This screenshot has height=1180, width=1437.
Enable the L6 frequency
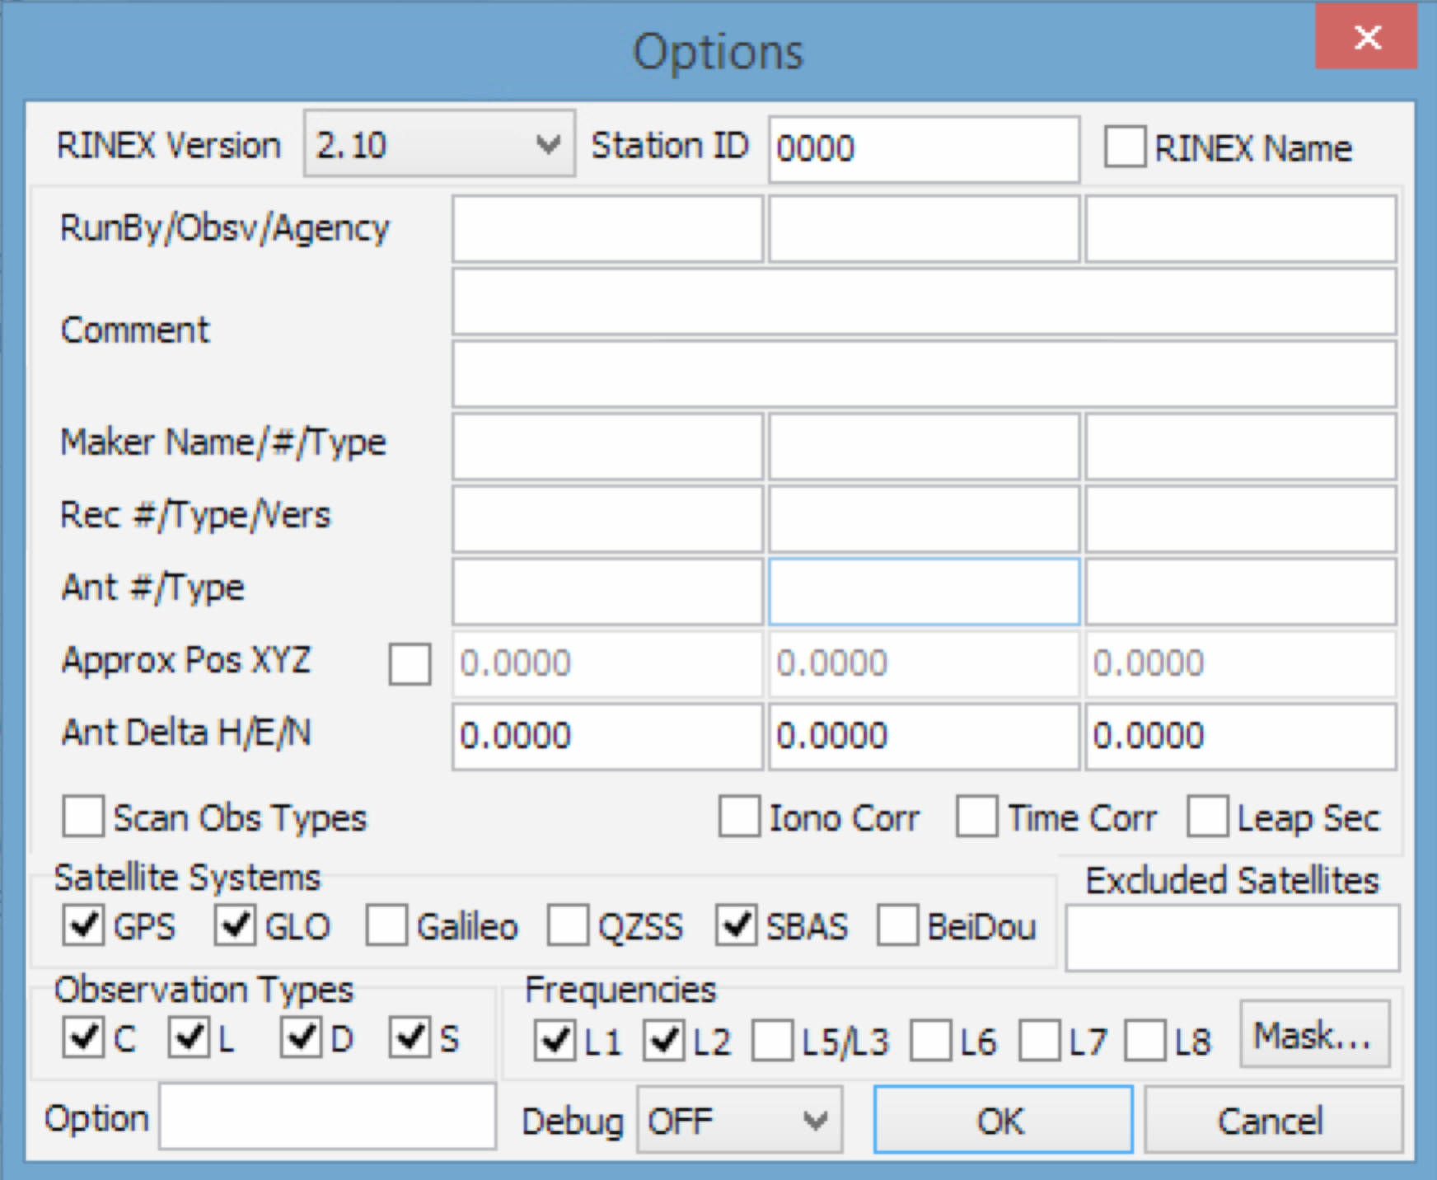931,1041
